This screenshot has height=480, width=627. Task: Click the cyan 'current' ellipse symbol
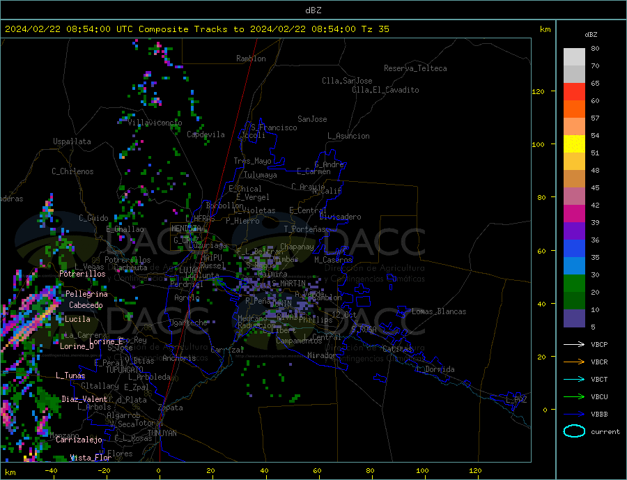coord(574,431)
